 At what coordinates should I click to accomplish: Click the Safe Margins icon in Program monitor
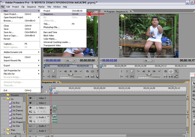point(171,71)
